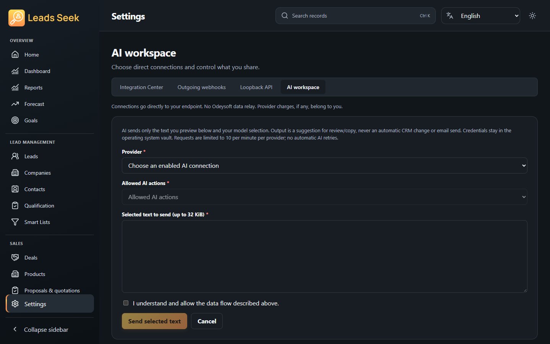Open Goals via its target icon
This screenshot has width=550, height=344.
click(x=15, y=120)
